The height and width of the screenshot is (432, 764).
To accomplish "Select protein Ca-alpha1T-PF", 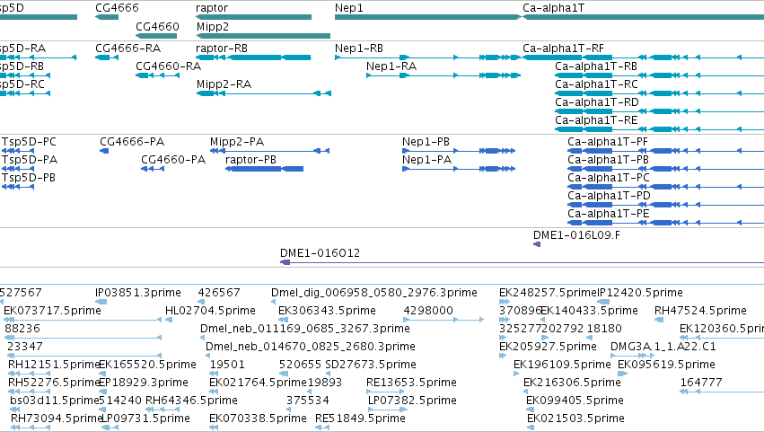I will tap(608, 142).
